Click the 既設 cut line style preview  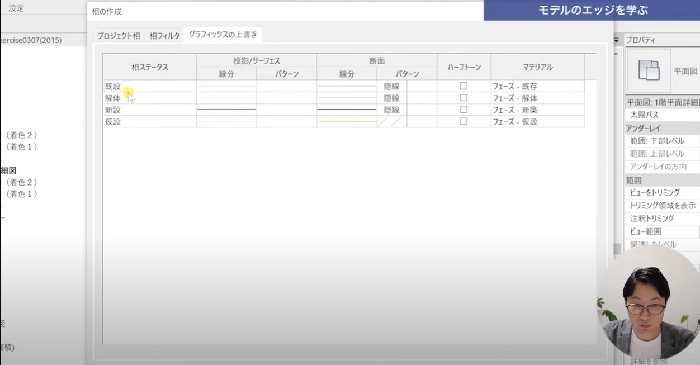pos(347,86)
